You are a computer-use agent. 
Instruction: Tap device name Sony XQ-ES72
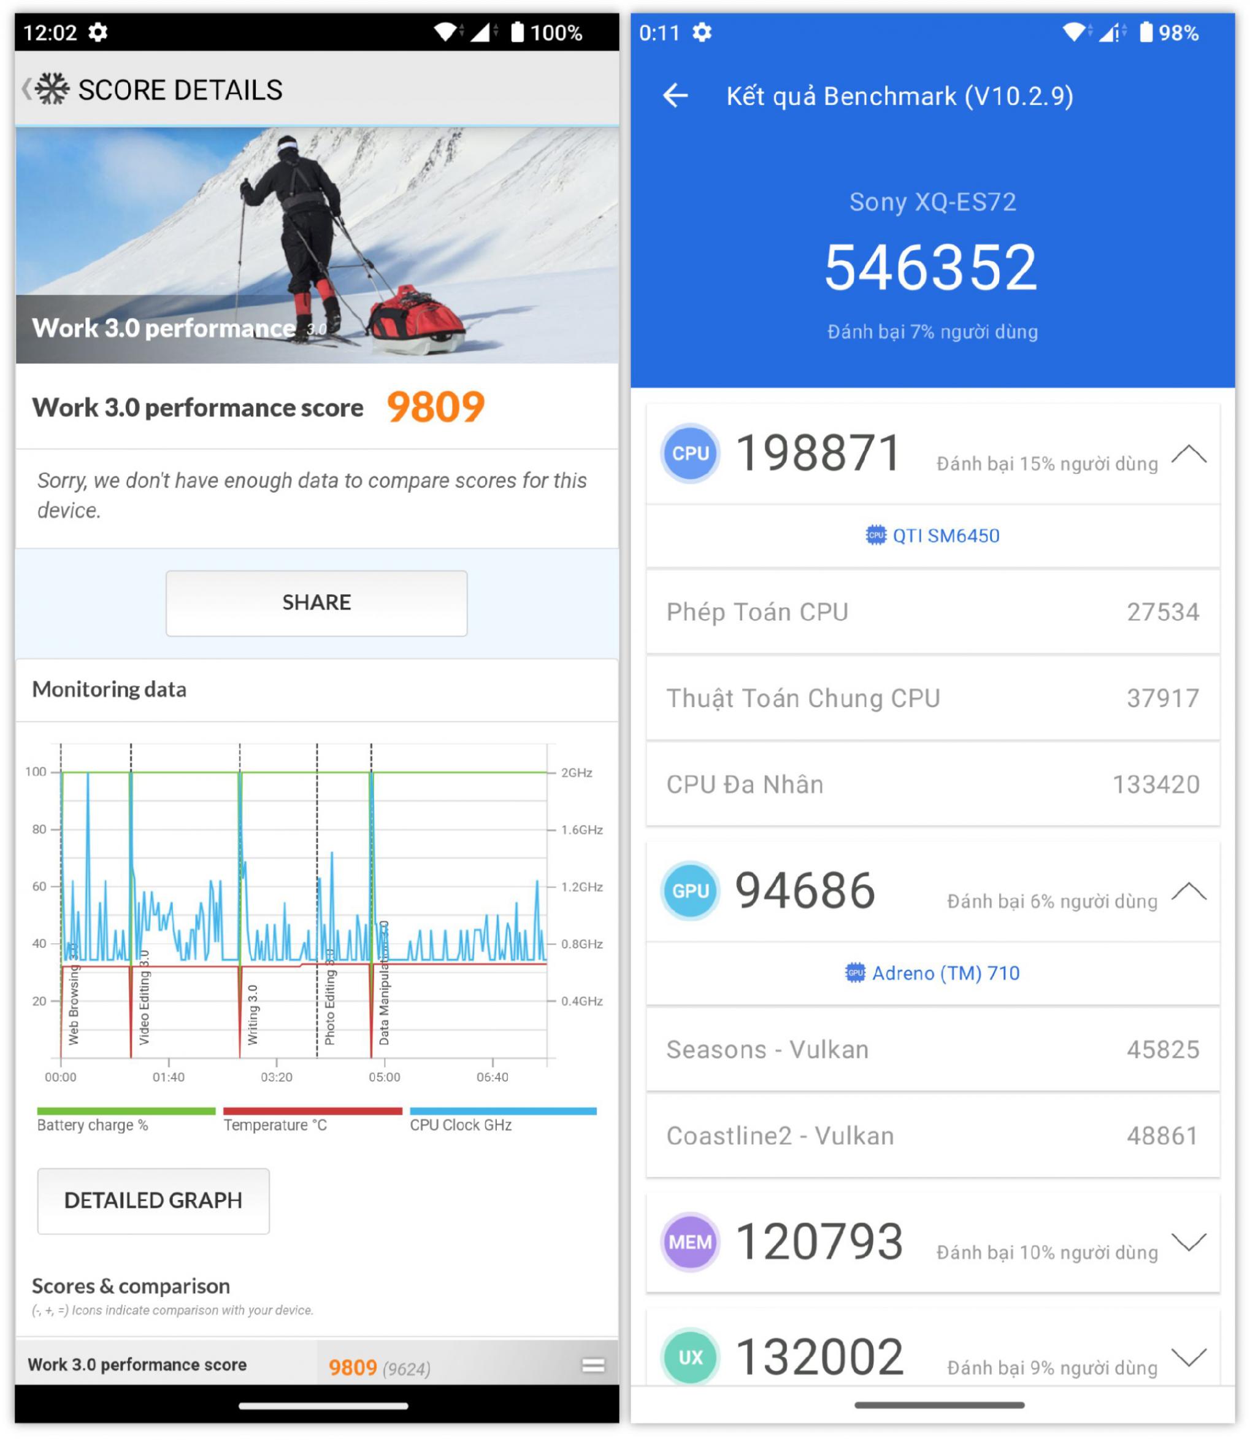(x=933, y=202)
